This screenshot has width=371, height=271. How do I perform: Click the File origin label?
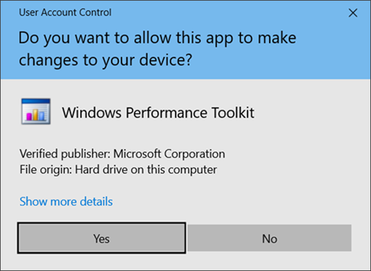46,170
